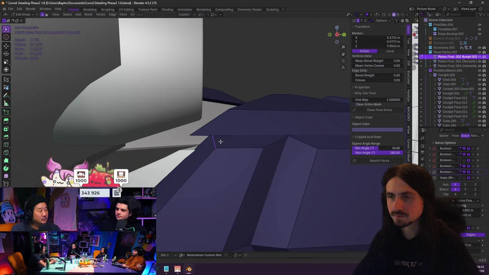The width and height of the screenshot is (489, 275).
Task: Open the File menu
Action: (x=11, y=9)
